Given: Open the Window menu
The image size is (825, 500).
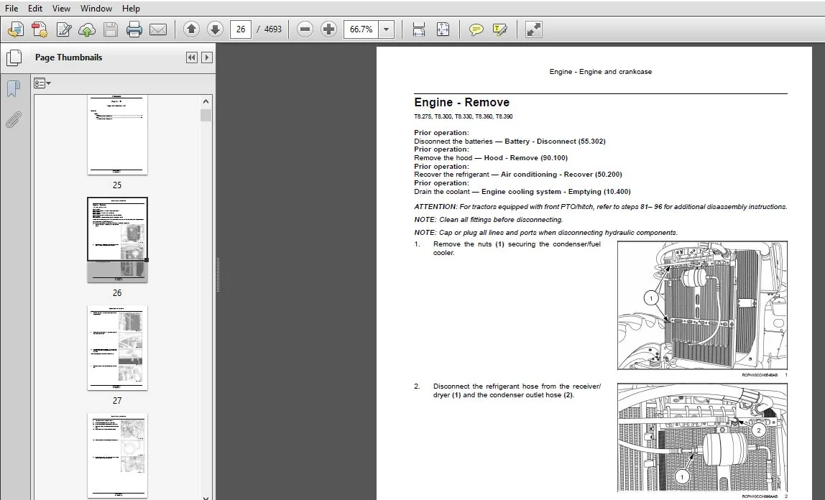Looking at the screenshot, I should 96,9.
